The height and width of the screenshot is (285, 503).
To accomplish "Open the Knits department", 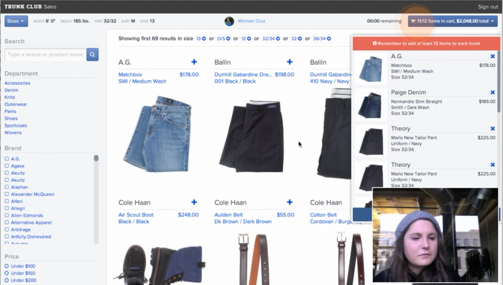I will [x=9, y=97].
